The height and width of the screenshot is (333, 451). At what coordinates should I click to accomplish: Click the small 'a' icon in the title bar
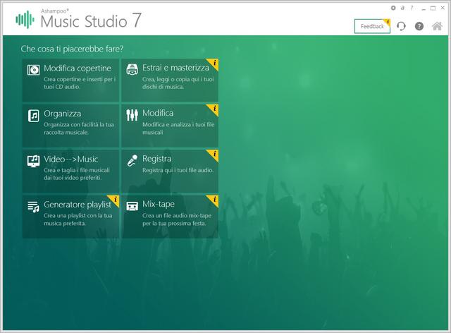pos(402,8)
